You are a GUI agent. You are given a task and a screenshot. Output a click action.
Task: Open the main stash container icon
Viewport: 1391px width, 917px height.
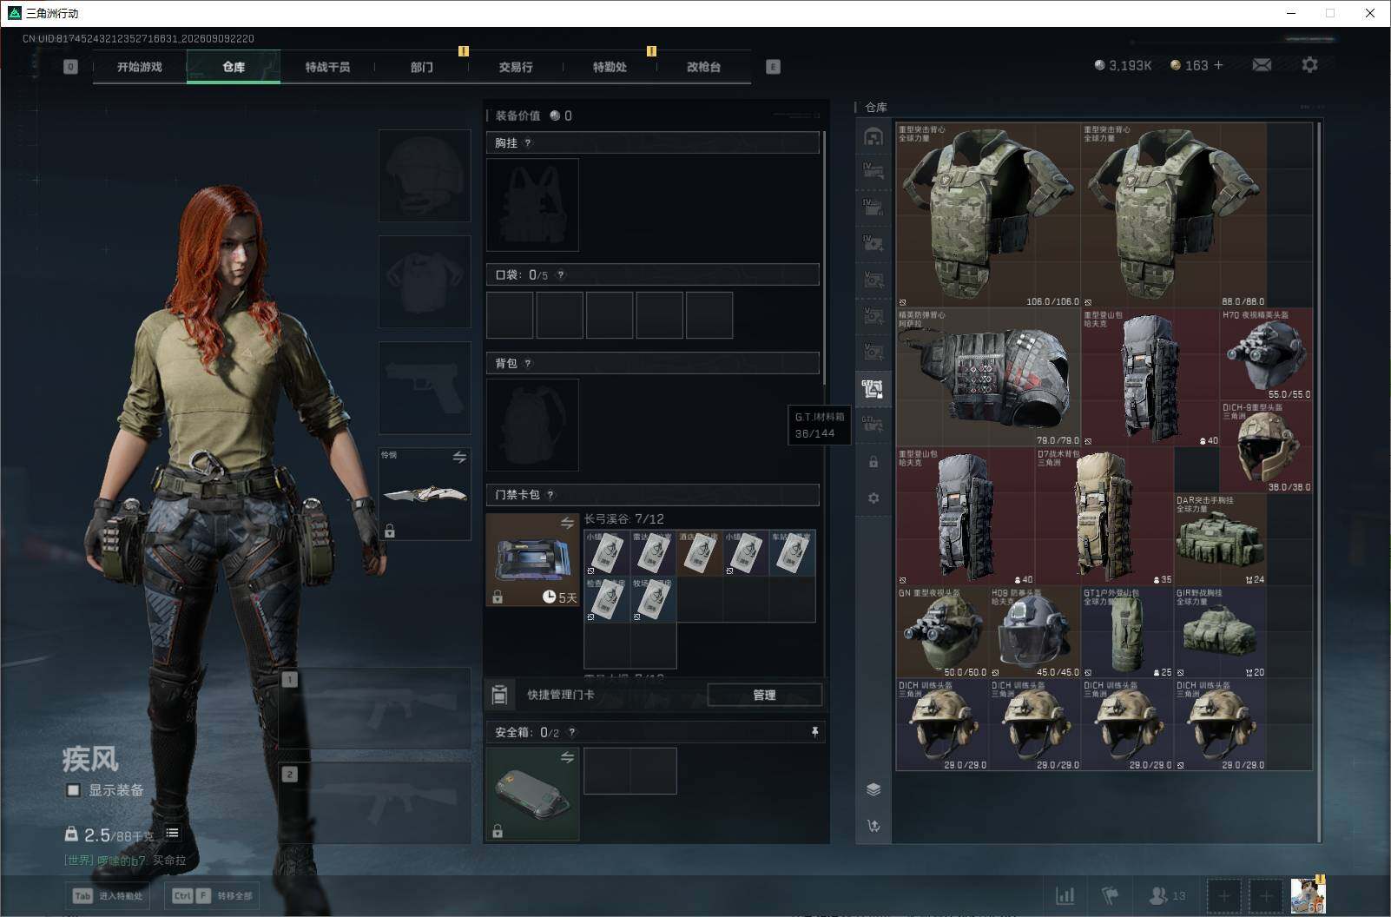[873, 136]
